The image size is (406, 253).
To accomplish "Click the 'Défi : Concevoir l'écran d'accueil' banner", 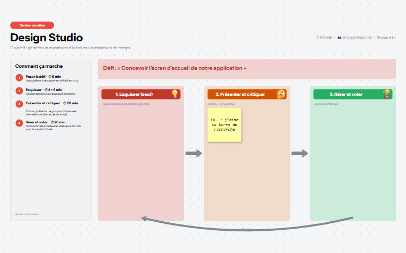I will point(247,69).
